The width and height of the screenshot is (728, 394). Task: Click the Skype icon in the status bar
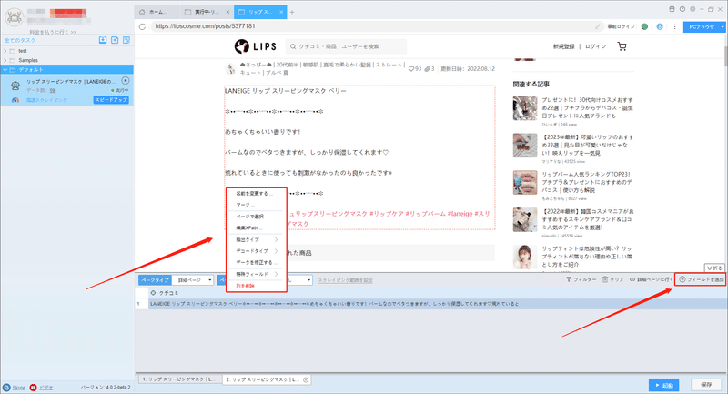[6, 387]
